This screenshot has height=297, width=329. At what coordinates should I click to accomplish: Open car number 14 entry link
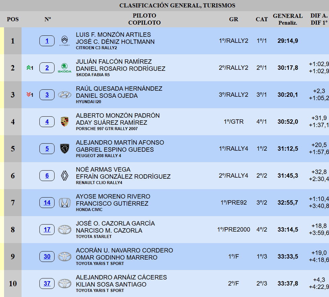tap(47, 203)
